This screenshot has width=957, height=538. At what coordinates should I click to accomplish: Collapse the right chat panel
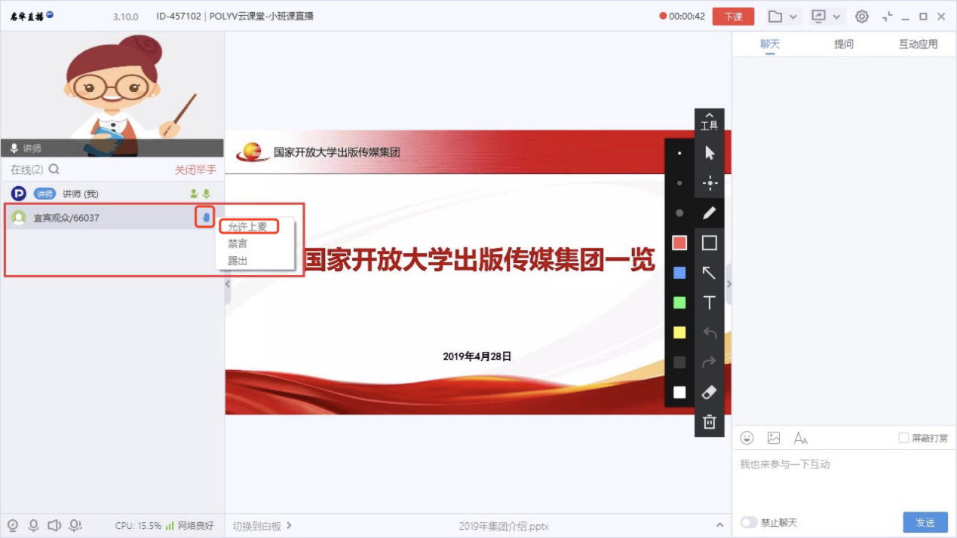[728, 284]
